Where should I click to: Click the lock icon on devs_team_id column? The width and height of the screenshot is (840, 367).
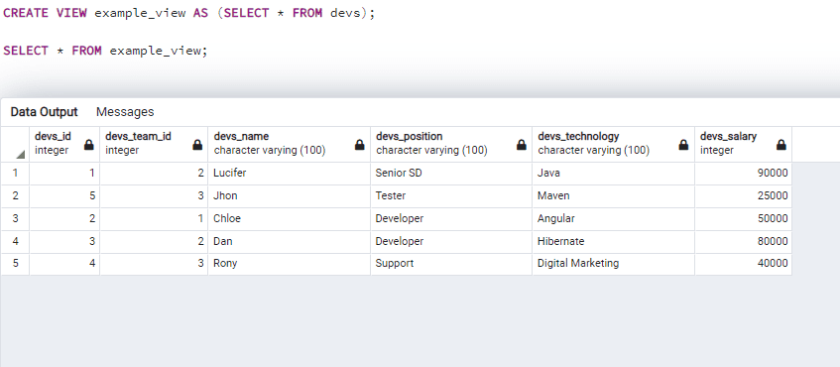pos(197,145)
